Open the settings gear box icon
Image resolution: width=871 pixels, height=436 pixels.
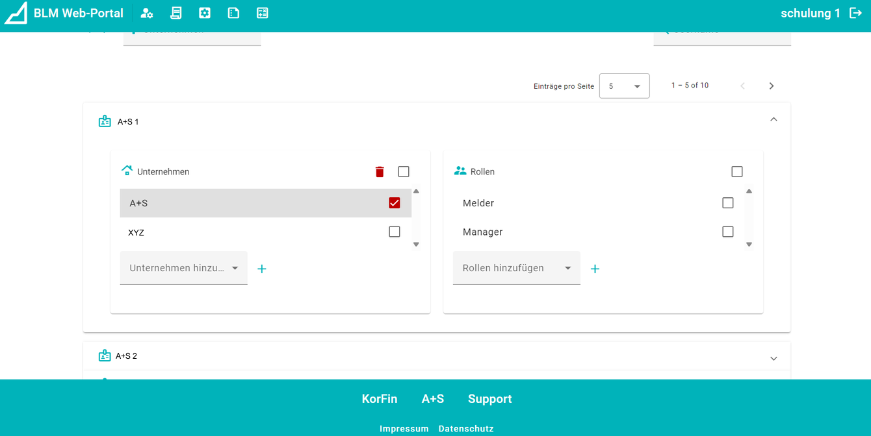[x=205, y=13]
